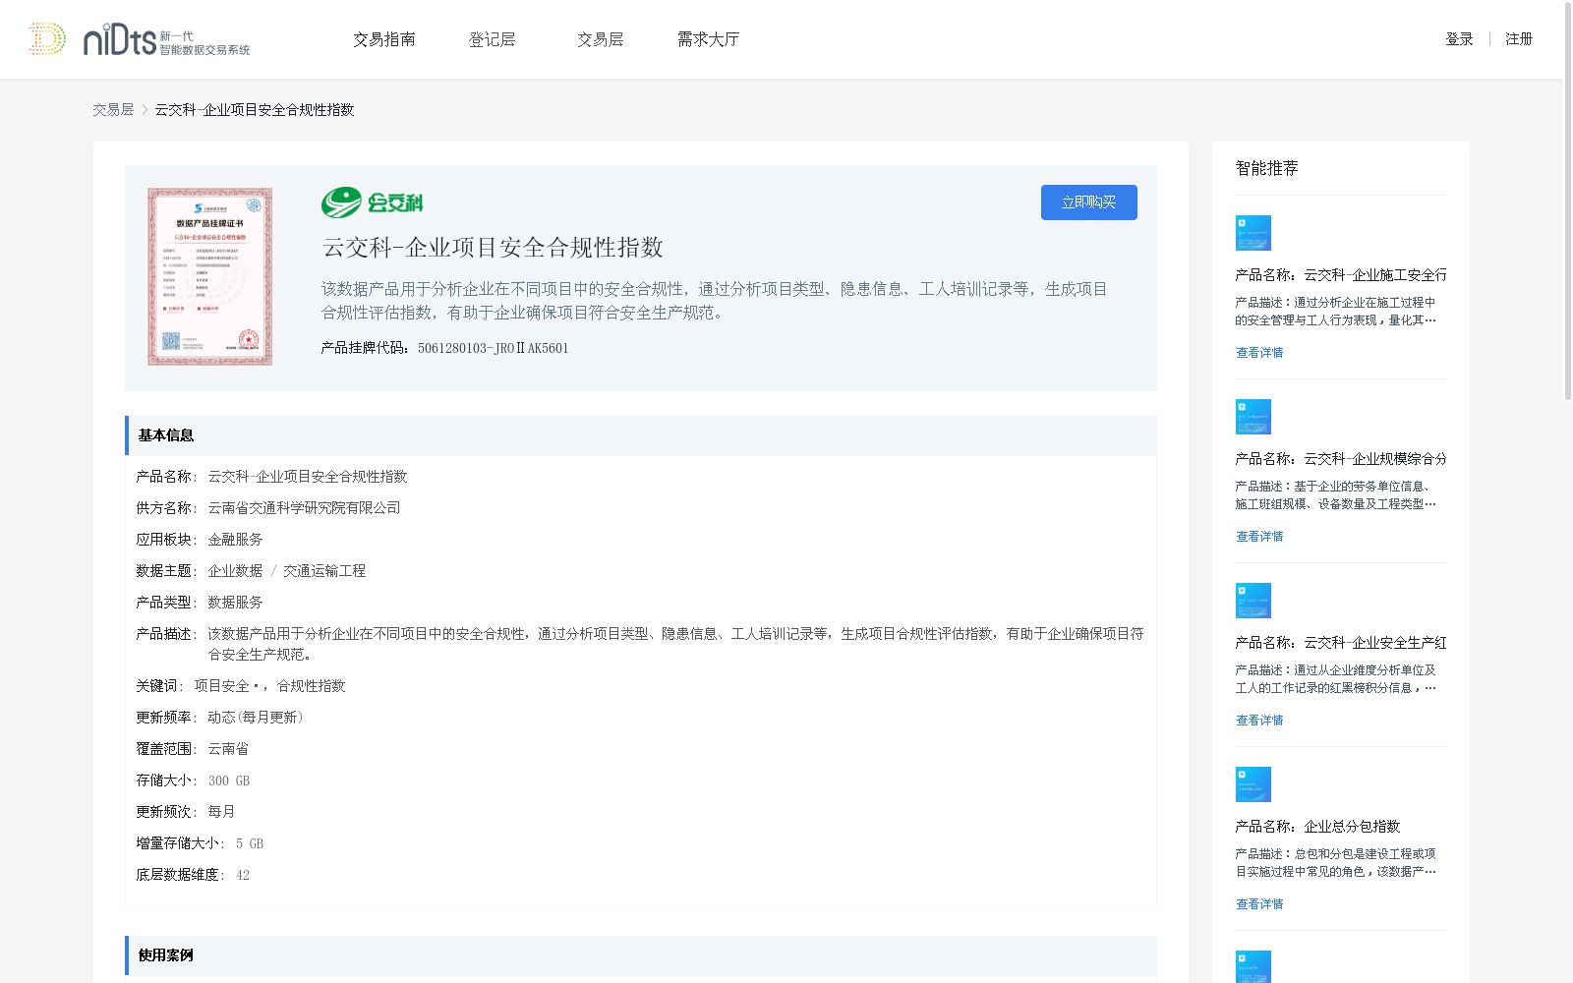Click the 5 GB incremental storage value
Screen dimensions: 1573x983
click(x=250, y=843)
